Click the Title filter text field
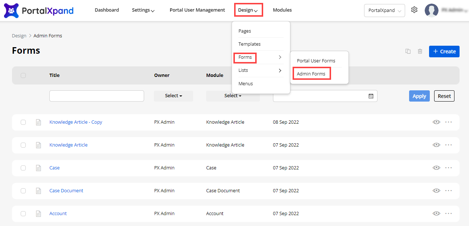Image resolution: width=469 pixels, height=226 pixels. point(97,96)
